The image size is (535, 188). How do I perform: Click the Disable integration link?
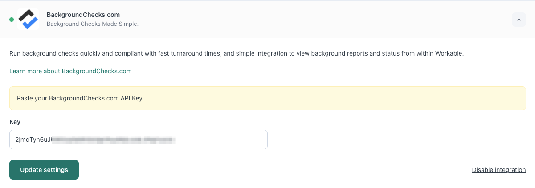coord(498,170)
